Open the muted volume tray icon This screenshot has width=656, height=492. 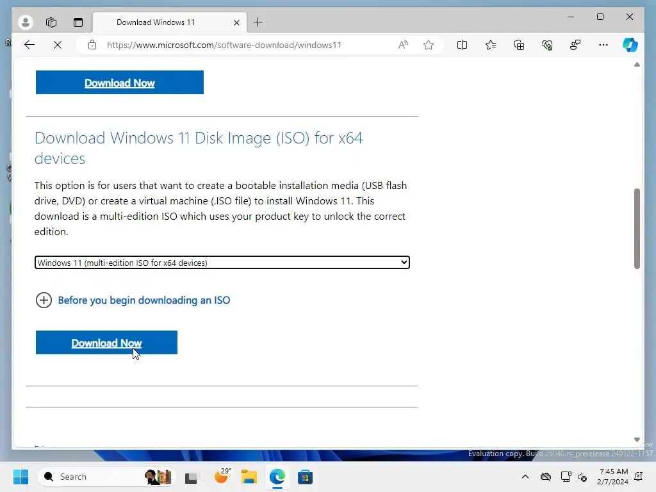582,477
